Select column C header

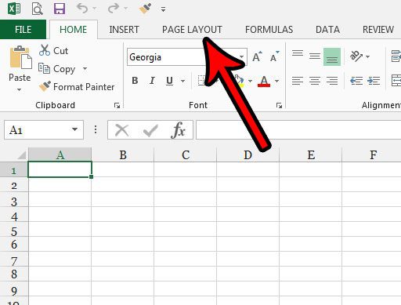point(186,154)
